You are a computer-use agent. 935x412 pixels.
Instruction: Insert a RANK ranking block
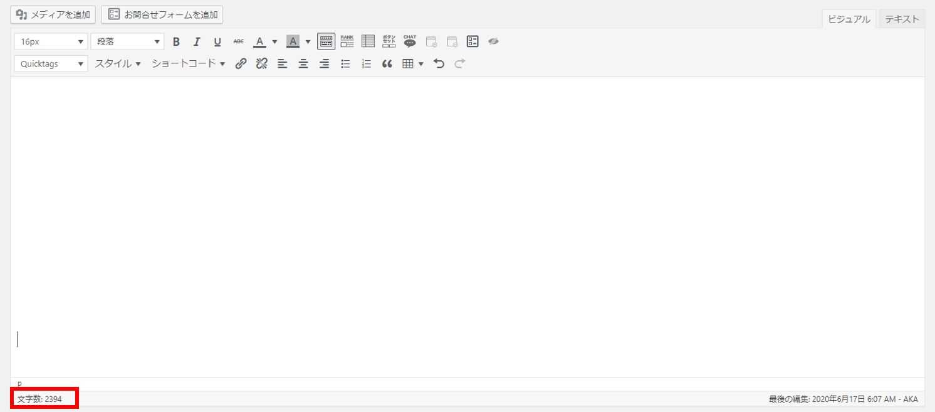(347, 42)
